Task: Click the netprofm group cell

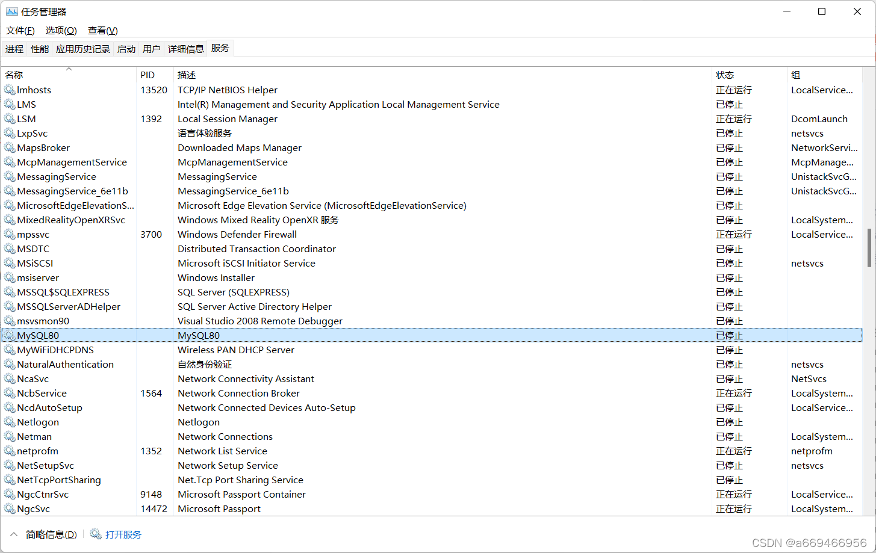Action: click(x=812, y=451)
